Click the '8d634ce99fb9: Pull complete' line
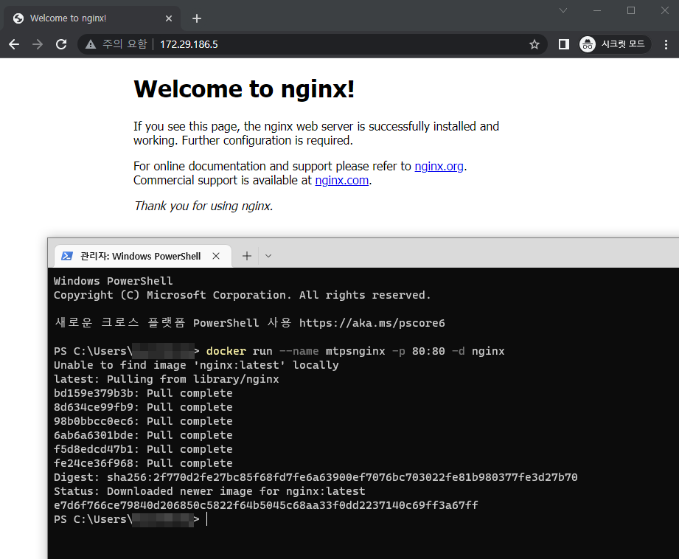 pyautogui.click(x=143, y=407)
